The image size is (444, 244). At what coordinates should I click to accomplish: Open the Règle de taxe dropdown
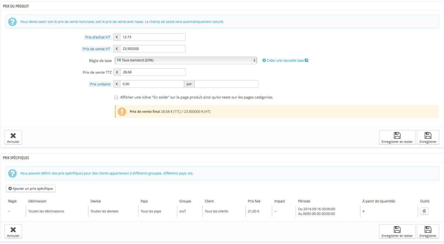point(186,60)
